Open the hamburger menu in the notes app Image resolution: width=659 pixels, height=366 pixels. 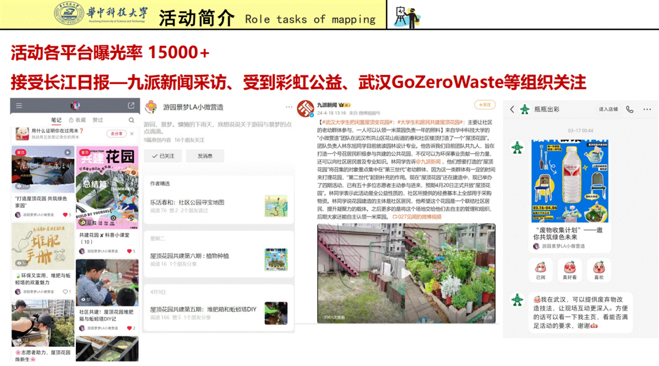19,106
